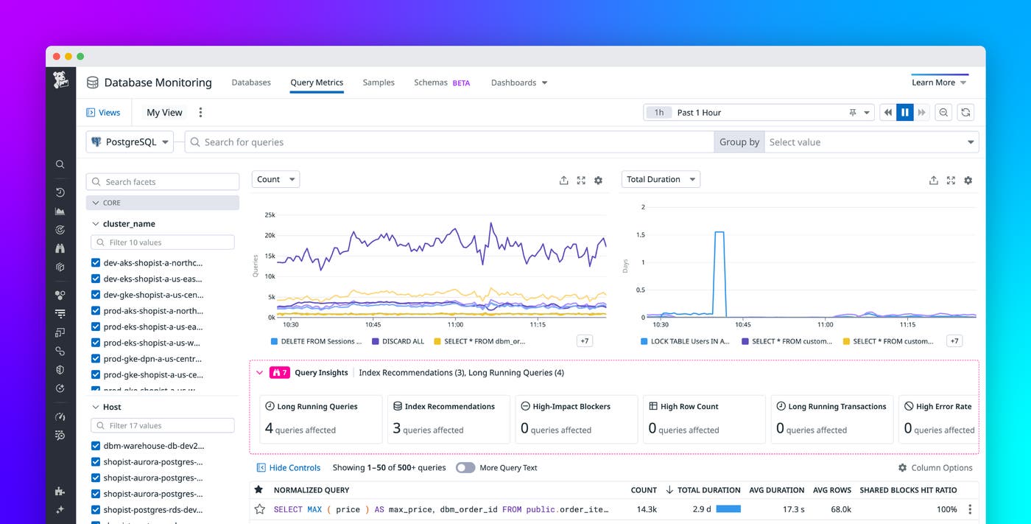Open Column Options with the gear icon
Screen dimensions: 1031x524
903,467
